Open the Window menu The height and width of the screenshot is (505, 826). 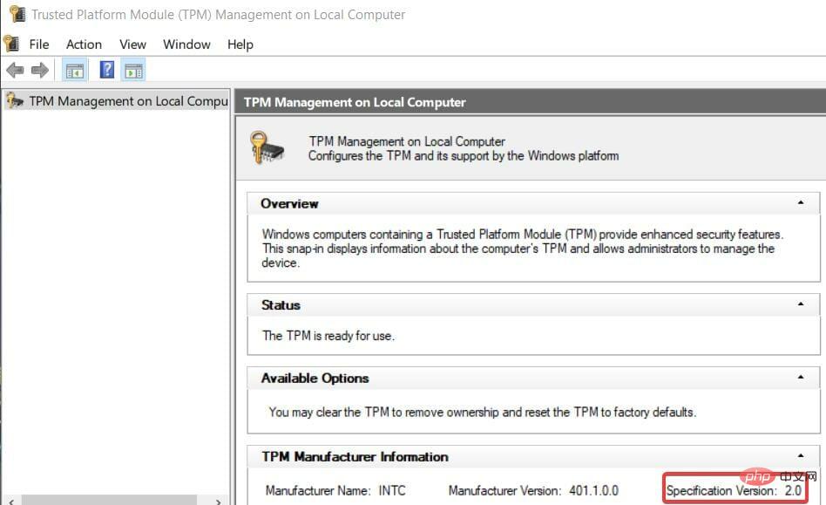pyautogui.click(x=186, y=44)
